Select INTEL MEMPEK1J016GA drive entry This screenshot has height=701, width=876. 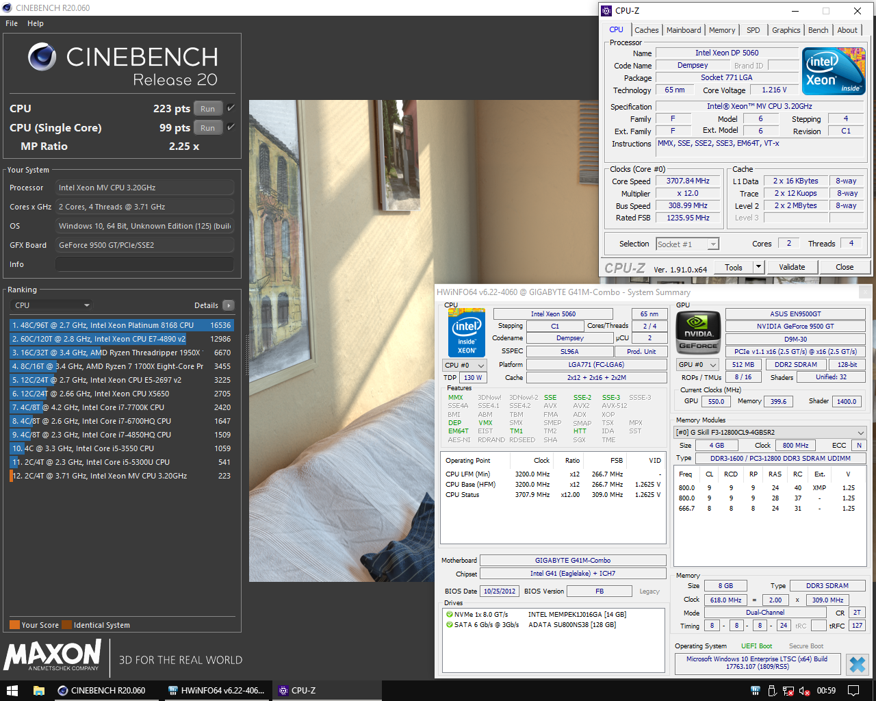point(577,614)
